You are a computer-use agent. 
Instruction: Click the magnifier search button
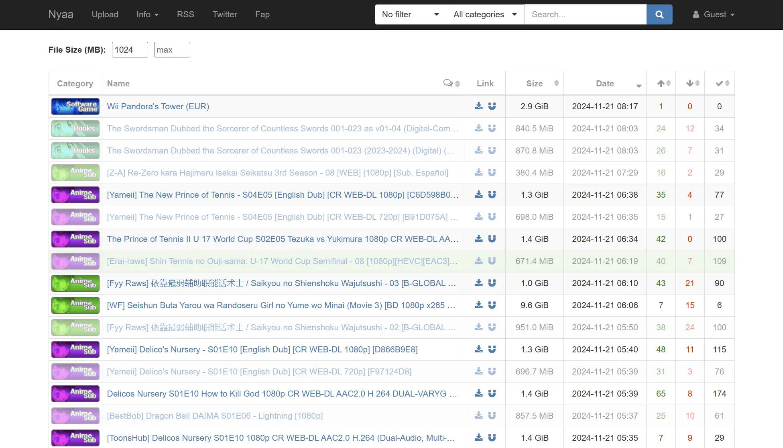[659, 14]
